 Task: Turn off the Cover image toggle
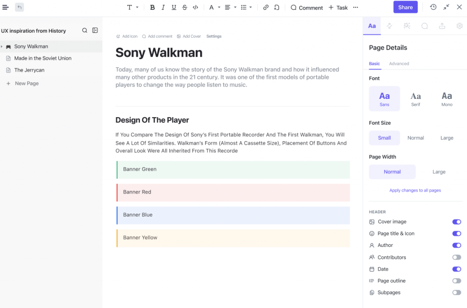click(457, 222)
